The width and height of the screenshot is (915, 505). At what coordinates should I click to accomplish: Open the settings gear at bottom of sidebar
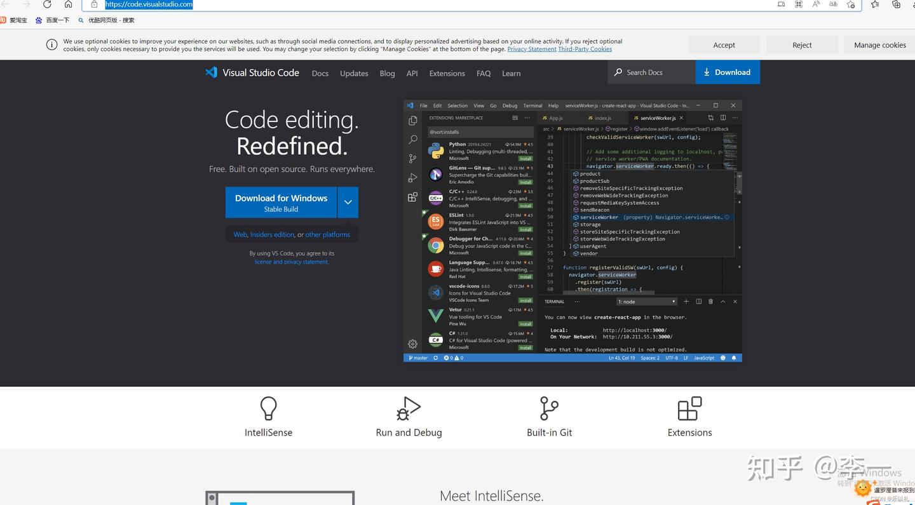pos(412,344)
